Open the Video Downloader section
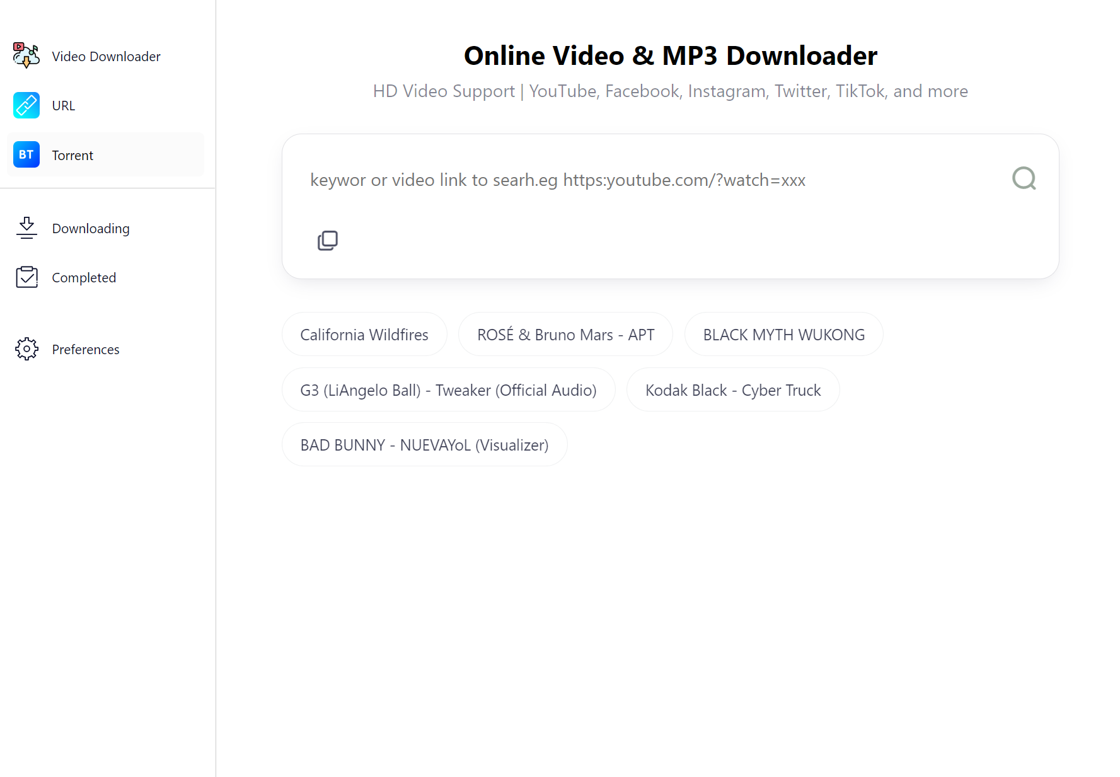1120x777 pixels. [x=106, y=57]
